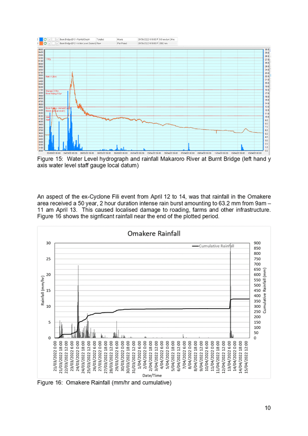Click the 900 value on the cumulative rainfall axis

[257, 243]
